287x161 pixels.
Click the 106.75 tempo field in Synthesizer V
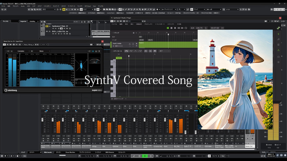199,28
